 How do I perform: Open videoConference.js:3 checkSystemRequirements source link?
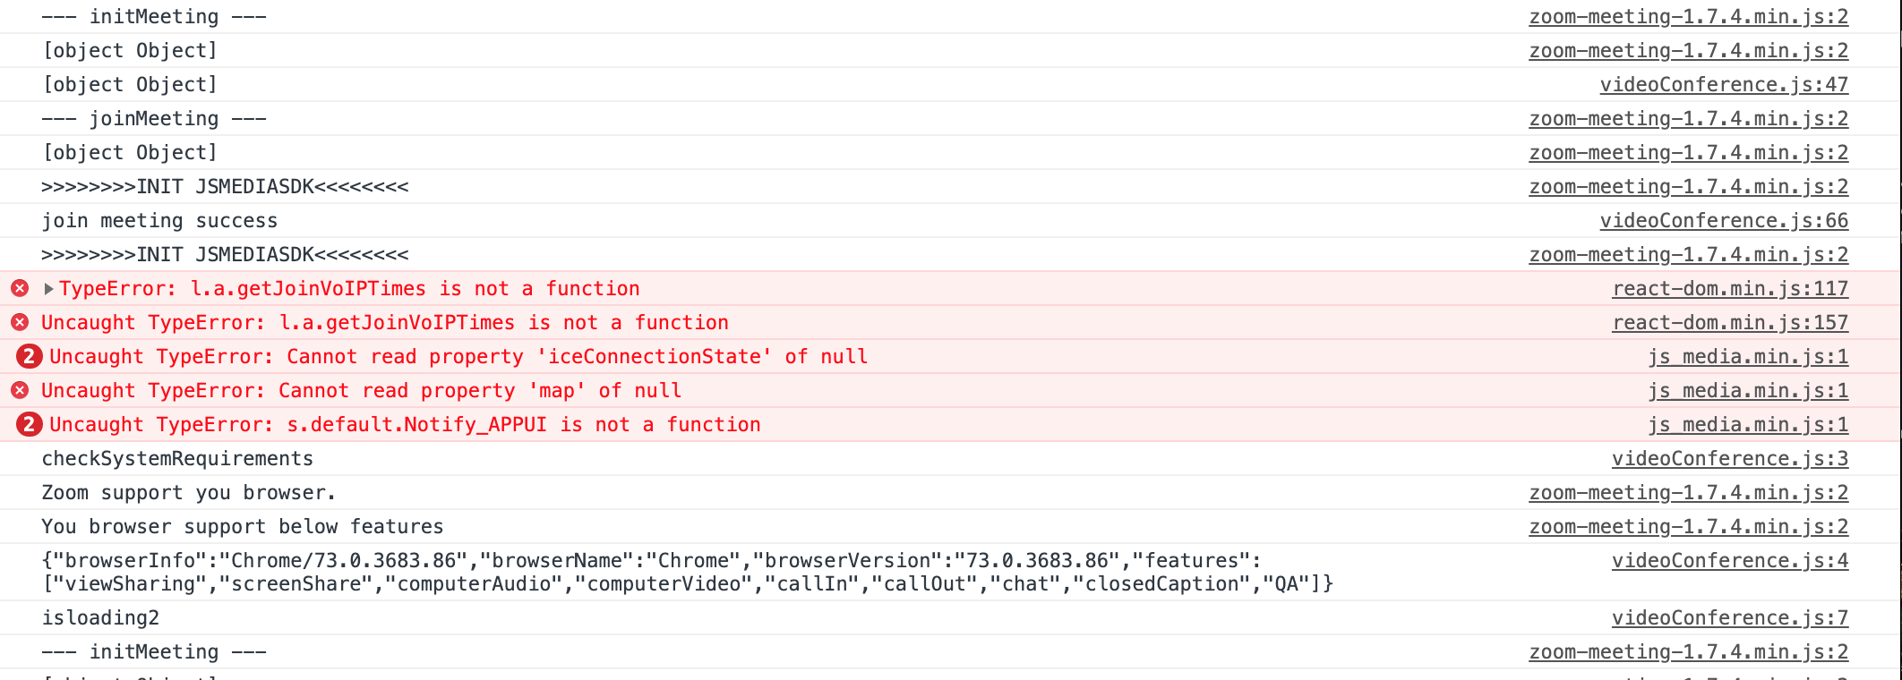1730,459
